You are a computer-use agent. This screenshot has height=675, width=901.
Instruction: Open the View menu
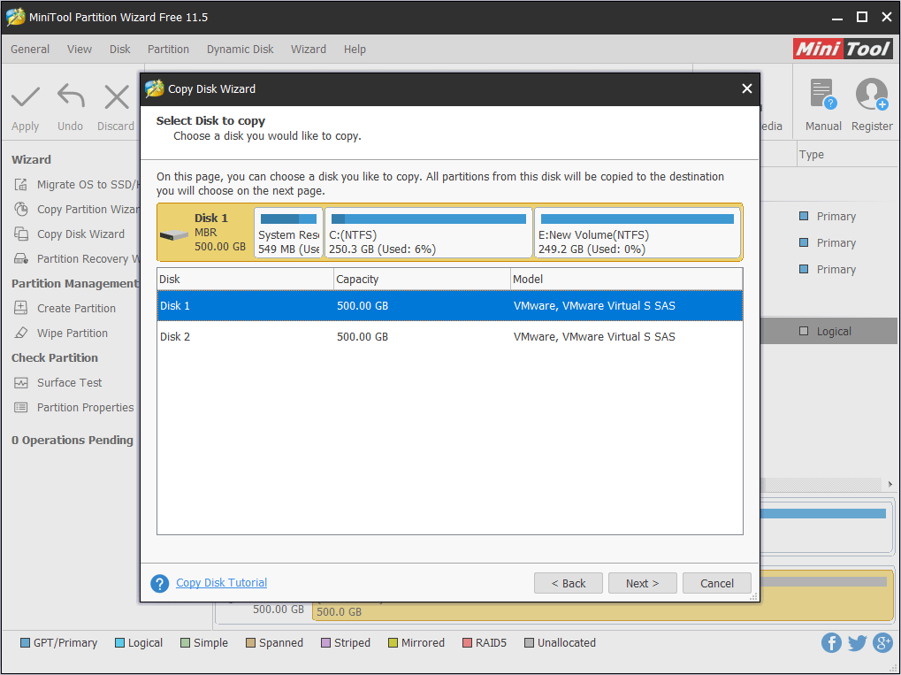(80, 50)
